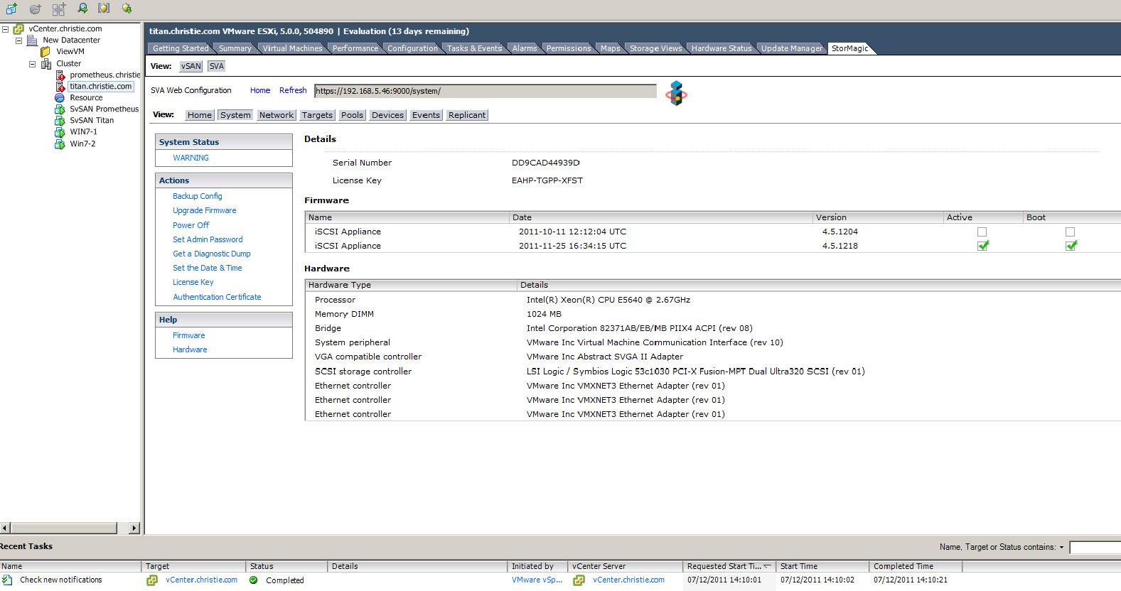Click the vCenter.christie.com server icon in tree
1121x591 pixels.
coord(18,29)
